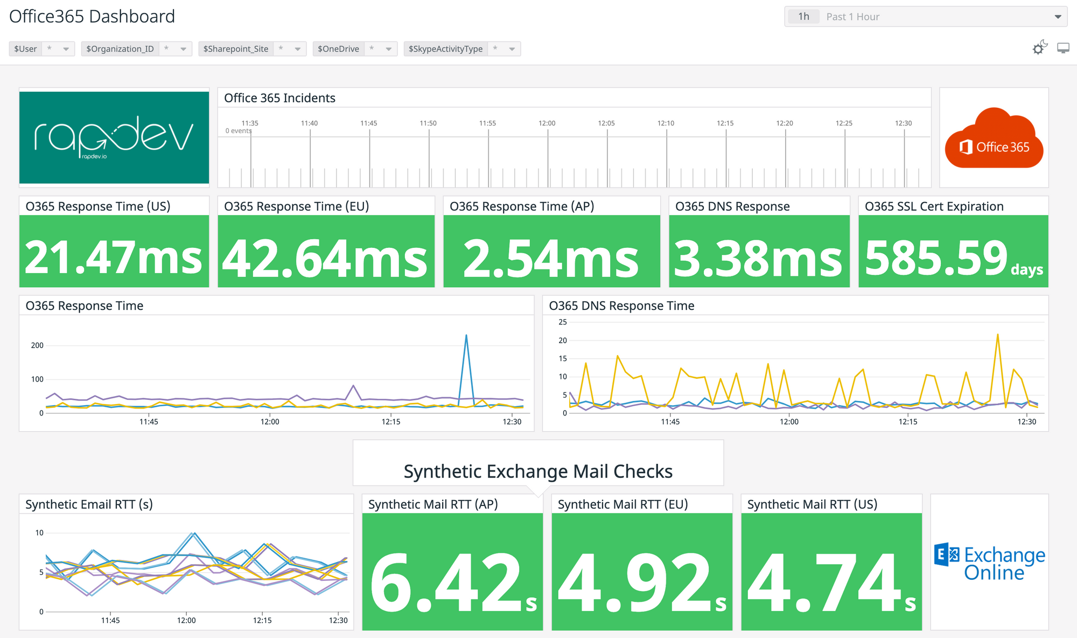Click the Synthetic Mail RTT (AP) title
This screenshot has height=638, width=1077.
(433, 504)
